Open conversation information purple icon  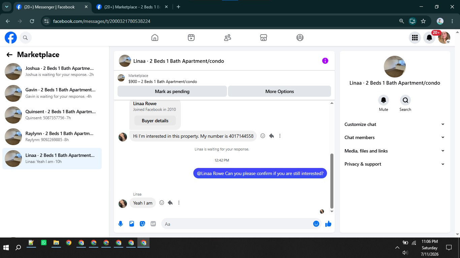click(325, 61)
